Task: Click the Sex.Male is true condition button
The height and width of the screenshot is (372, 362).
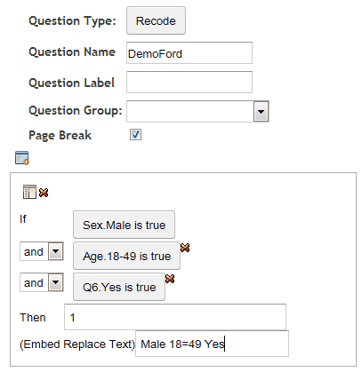Action: tap(124, 225)
